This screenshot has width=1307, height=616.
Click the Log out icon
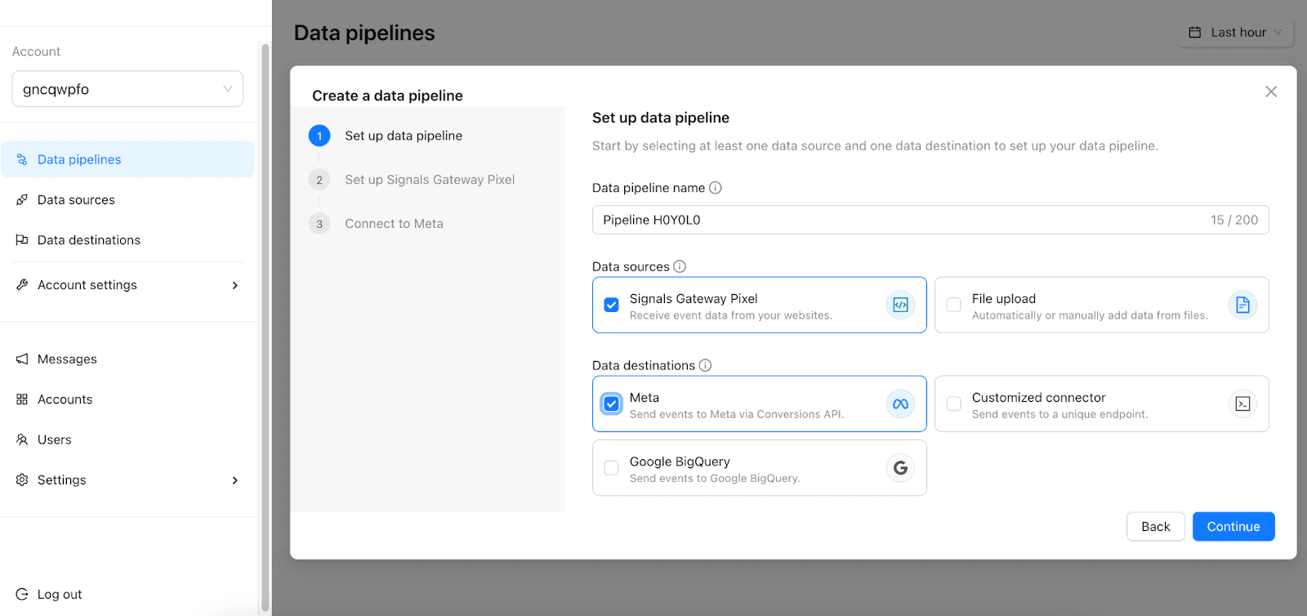22,594
